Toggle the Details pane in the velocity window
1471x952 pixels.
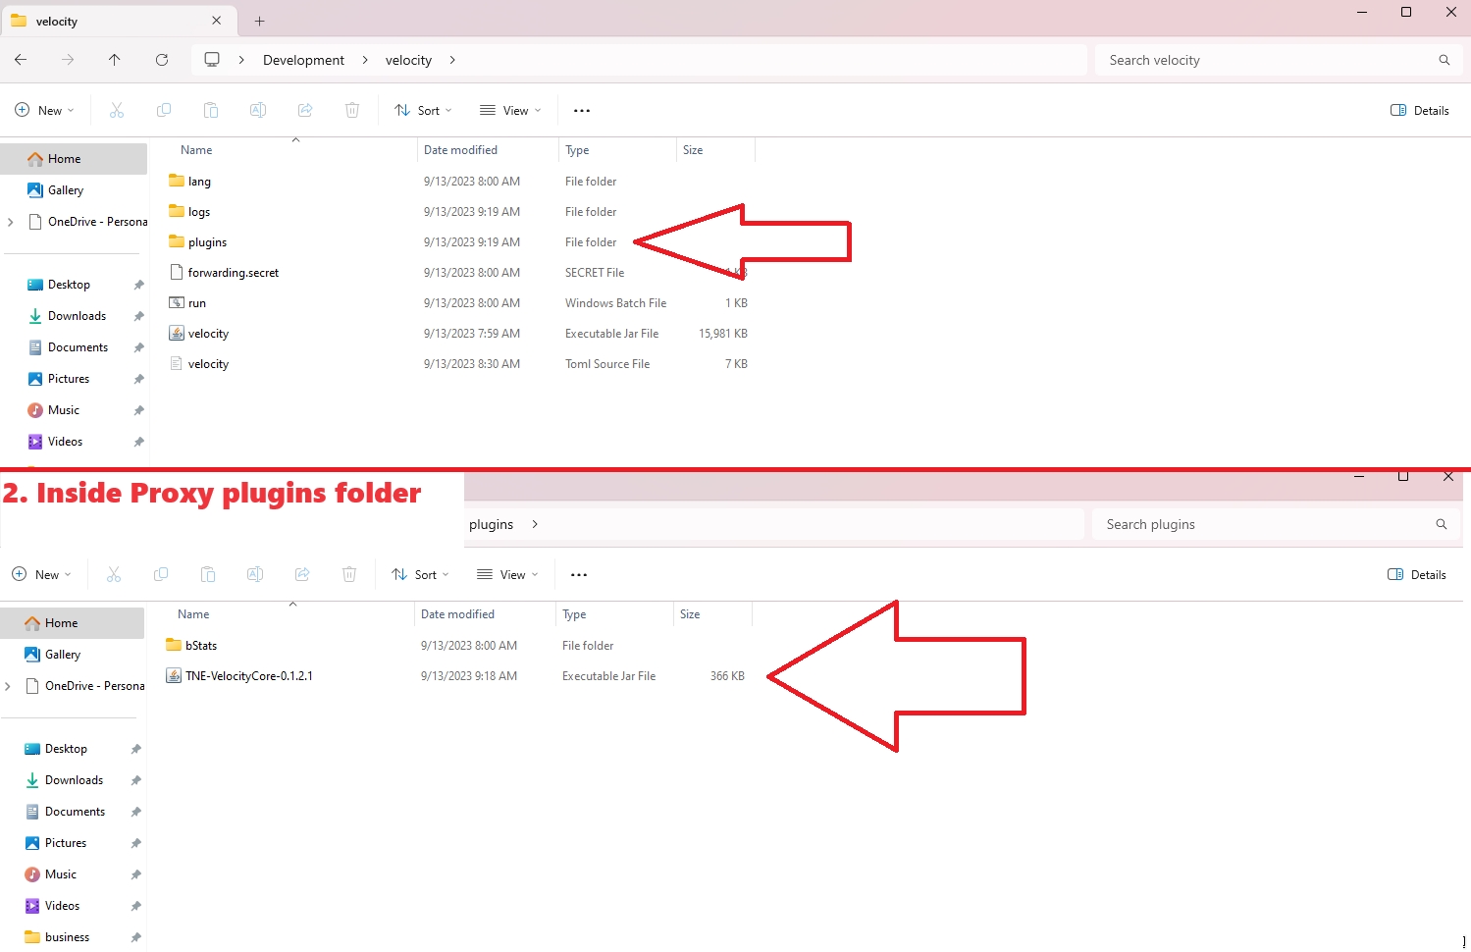click(1420, 111)
